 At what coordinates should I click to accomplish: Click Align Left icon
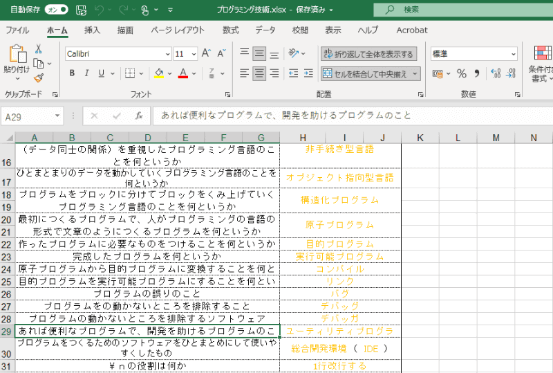(x=244, y=73)
